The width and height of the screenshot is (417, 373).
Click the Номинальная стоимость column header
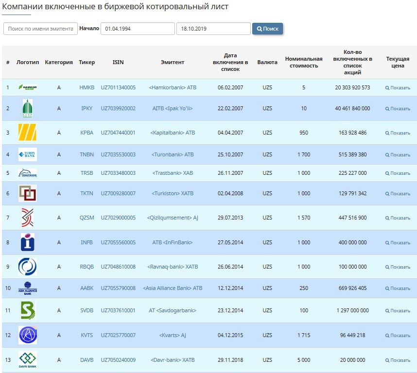click(x=304, y=62)
